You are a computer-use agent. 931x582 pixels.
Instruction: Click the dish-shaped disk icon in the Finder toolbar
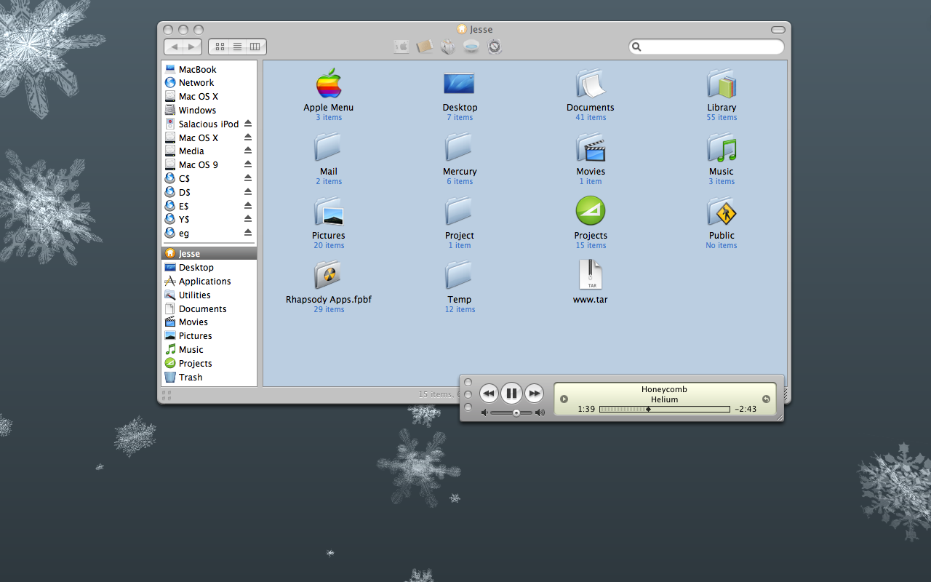pos(471,47)
